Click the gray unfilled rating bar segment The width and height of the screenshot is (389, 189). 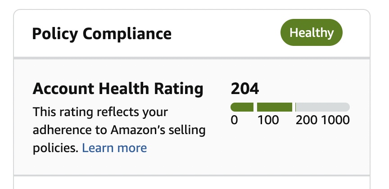click(x=323, y=107)
